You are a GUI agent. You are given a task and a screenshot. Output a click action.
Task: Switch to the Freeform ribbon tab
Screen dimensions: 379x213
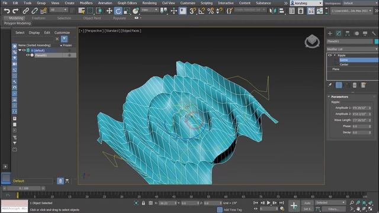[38, 18]
